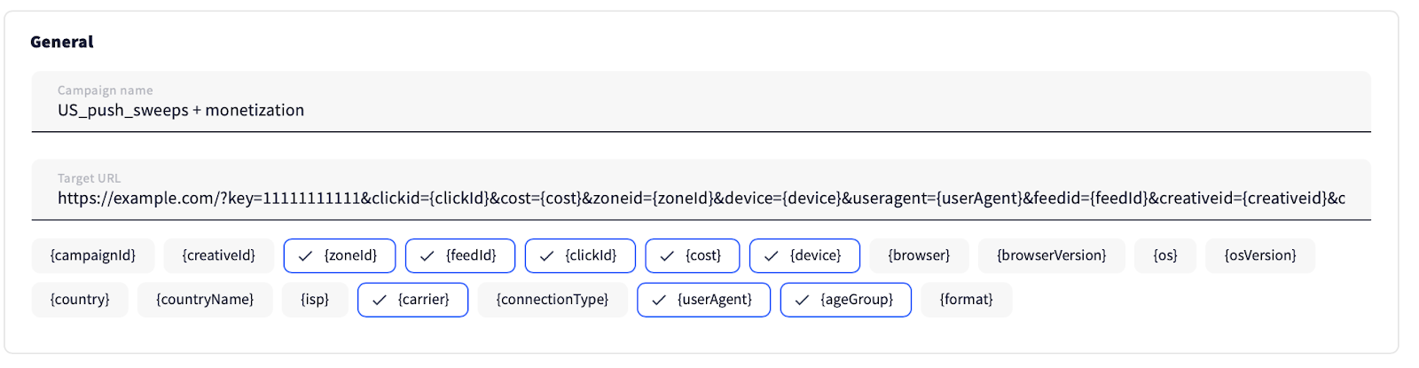Disable the {device} macro chip
1419x368 pixels.
click(804, 255)
